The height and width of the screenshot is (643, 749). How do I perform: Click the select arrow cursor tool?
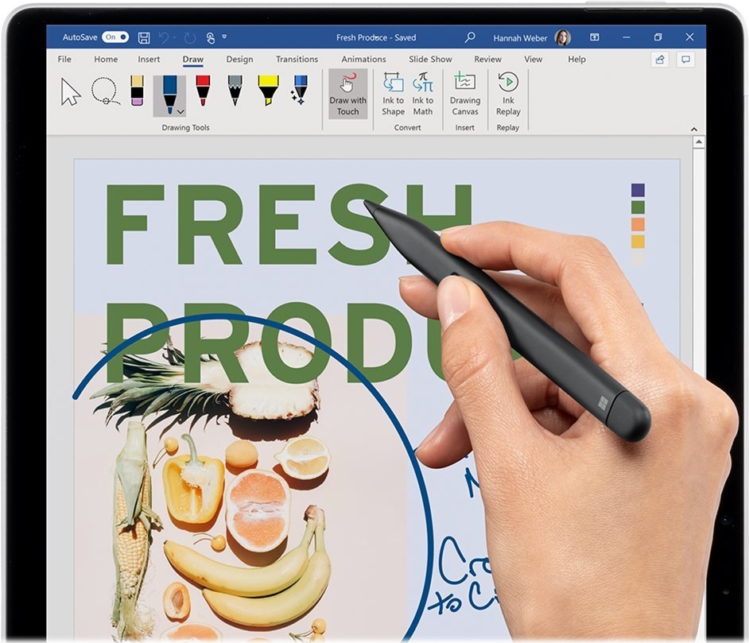[x=71, y=92]
